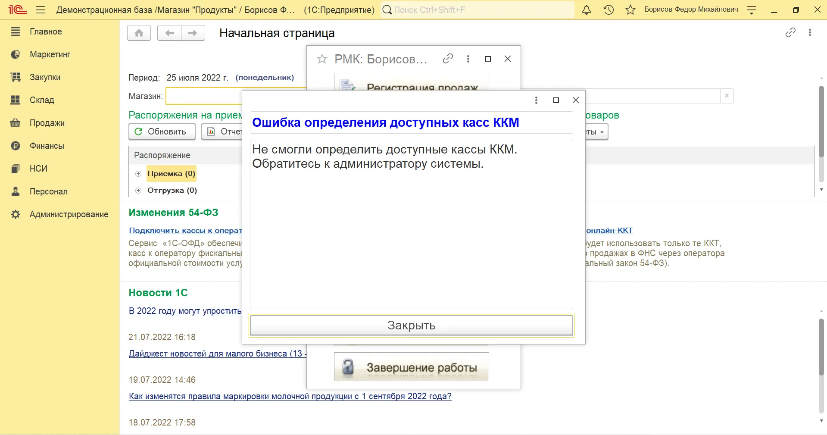Open favorites star in title bar
Viewport: 827px width, 435px height.
click(x=630, y=10)
